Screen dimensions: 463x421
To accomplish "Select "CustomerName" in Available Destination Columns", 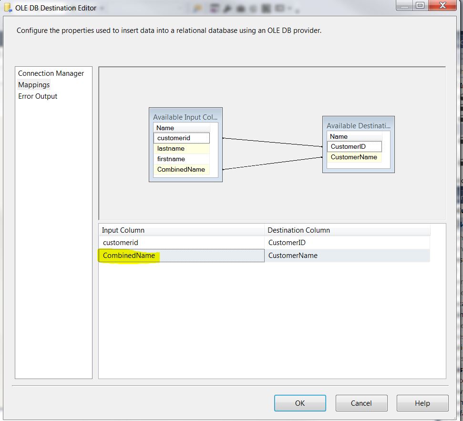I will coord(354,157).
